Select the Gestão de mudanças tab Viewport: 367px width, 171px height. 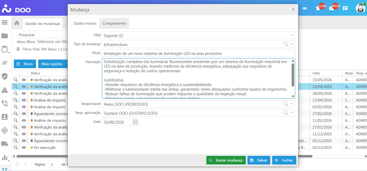43,24
